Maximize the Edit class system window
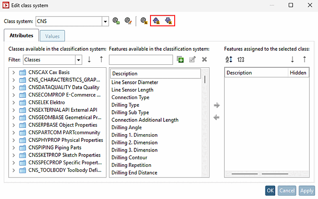318x199 pixels. pyautogui.click(x=290, y=5)
